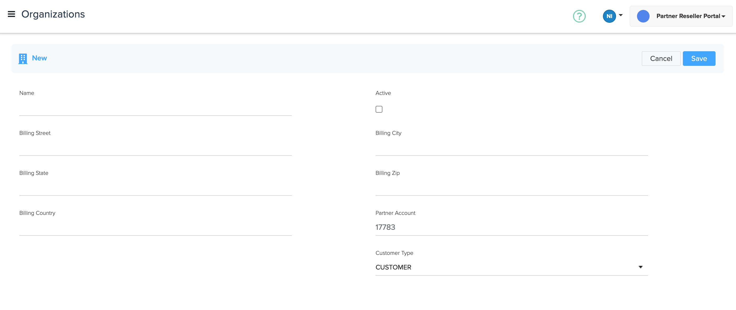Click the blue circle portal logo
Viewport: 736px width, 310px height.
pyautogui.click(x=643, y=16)
